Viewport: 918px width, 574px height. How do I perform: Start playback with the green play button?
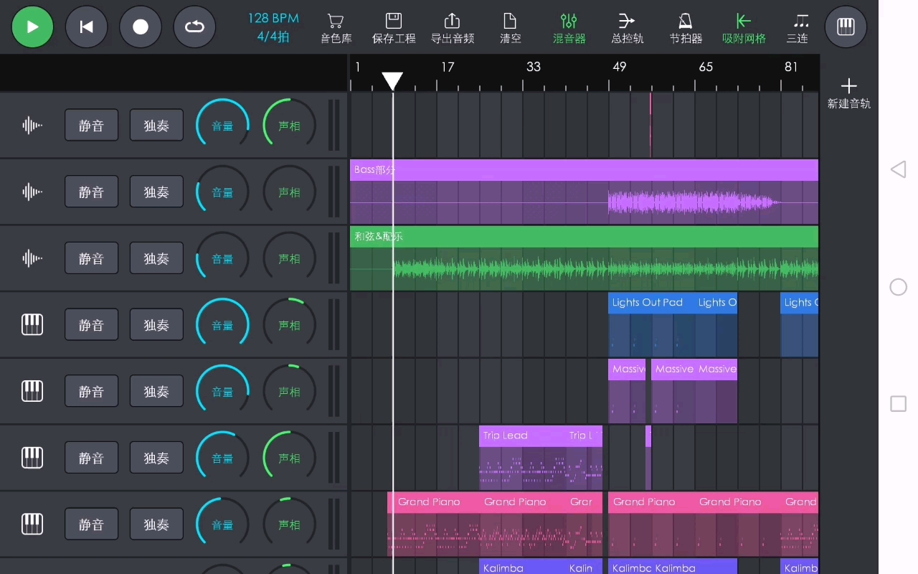click(x=32, y=27)
